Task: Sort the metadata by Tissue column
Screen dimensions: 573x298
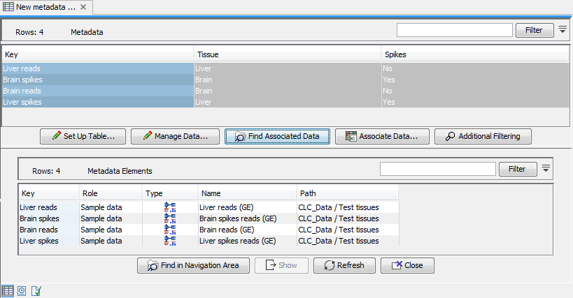Action: pos(287,54)
